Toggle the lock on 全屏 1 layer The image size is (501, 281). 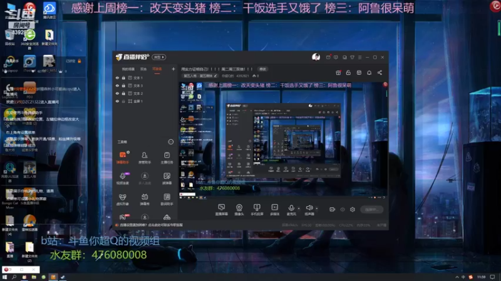(x=123, y=101)
